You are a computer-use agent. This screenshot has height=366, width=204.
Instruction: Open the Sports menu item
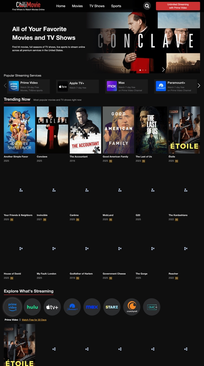tap(116, 6)
